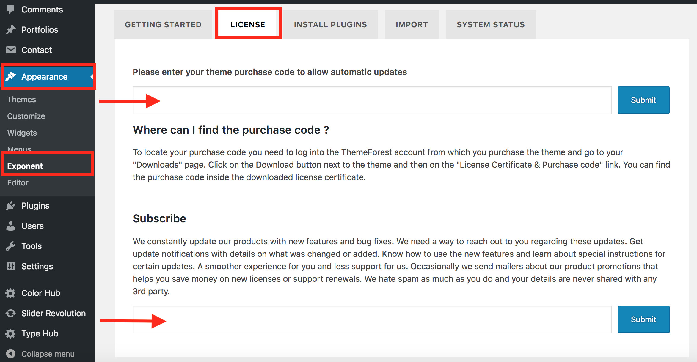Switch to the Getting Started tab
The width and height of the screenshot is (697, 362).
click(x=163, y=24)
